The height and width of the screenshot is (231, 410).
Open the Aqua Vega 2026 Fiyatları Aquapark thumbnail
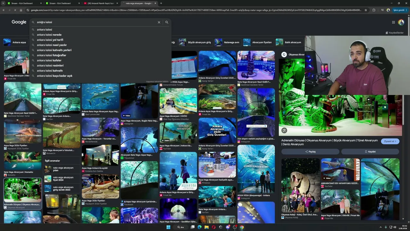click(x=22, y=132)
